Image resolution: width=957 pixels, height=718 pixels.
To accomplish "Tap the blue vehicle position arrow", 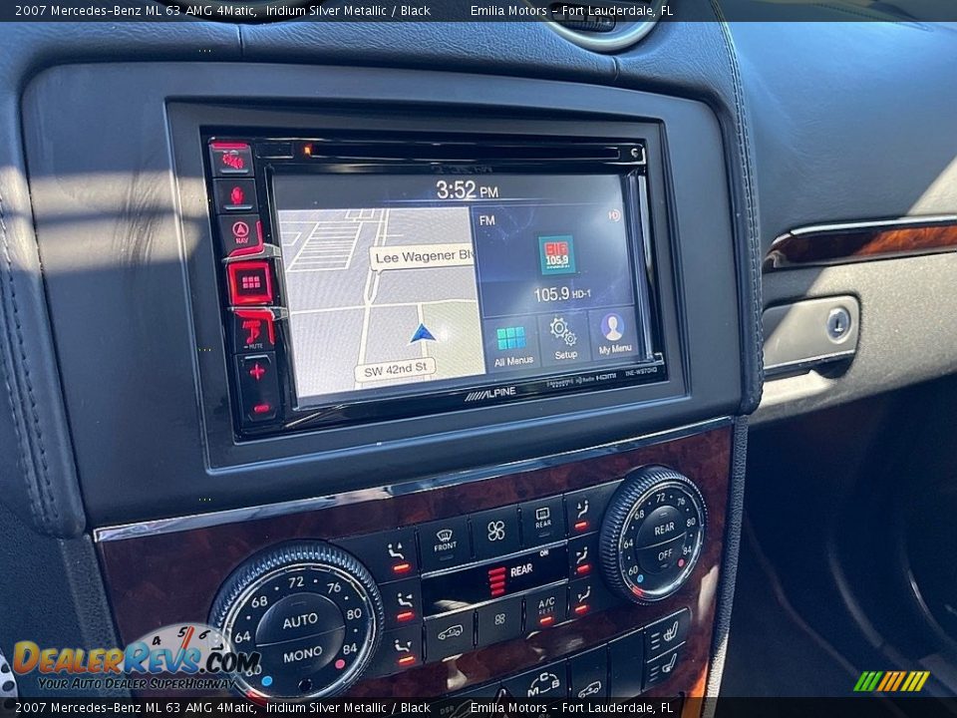I will [x=423, y=333].
